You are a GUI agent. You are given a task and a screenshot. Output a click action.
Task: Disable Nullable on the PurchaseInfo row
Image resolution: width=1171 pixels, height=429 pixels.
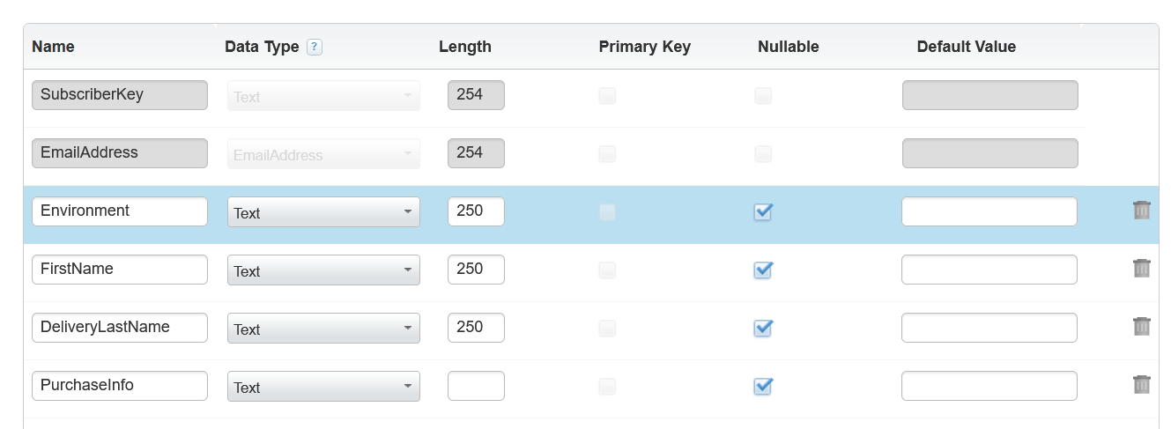pyautogui.click(x=763, y=386)
